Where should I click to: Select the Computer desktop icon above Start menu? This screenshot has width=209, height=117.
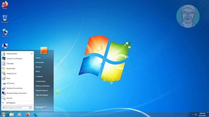point(5,46)
